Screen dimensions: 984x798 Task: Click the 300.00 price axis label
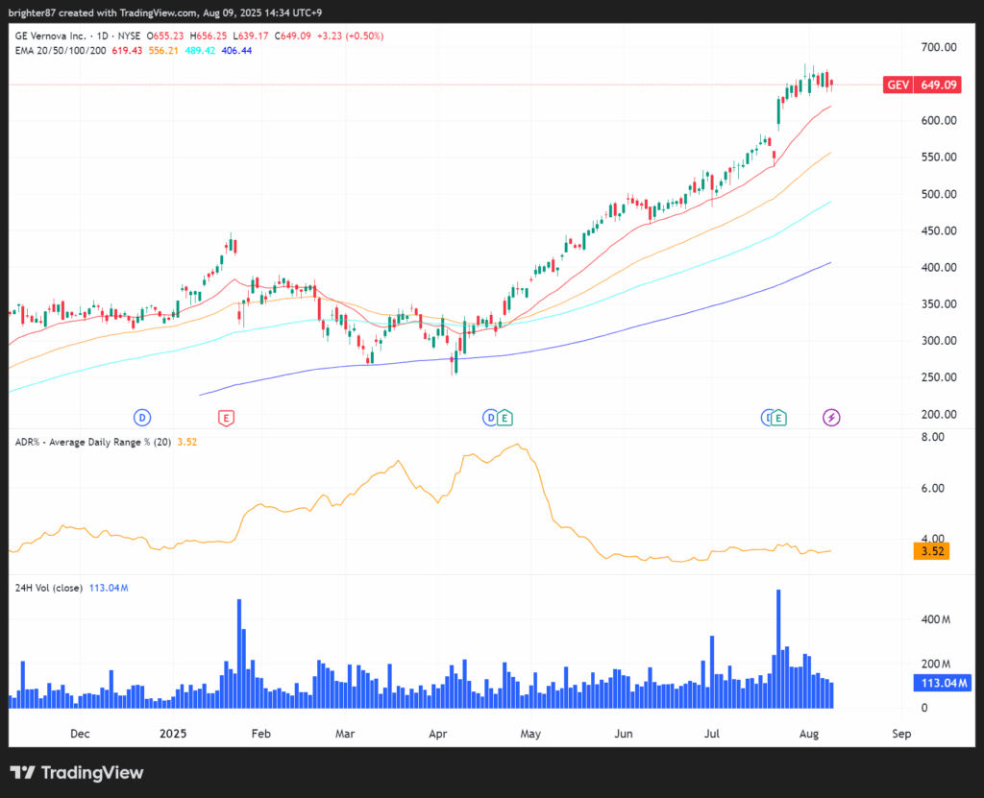[939, 341]
